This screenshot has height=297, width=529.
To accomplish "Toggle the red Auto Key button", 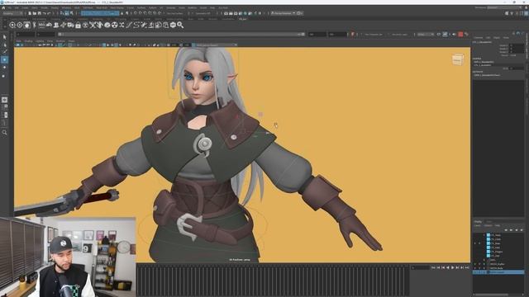I will (460, 35).
